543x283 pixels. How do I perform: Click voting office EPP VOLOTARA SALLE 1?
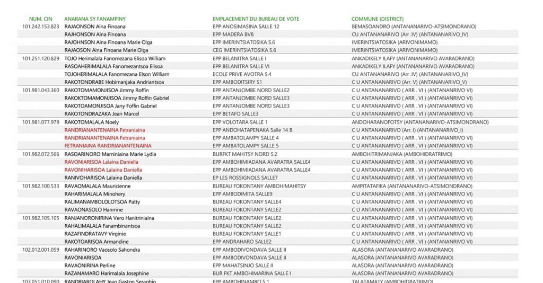(x=240, y=122)
